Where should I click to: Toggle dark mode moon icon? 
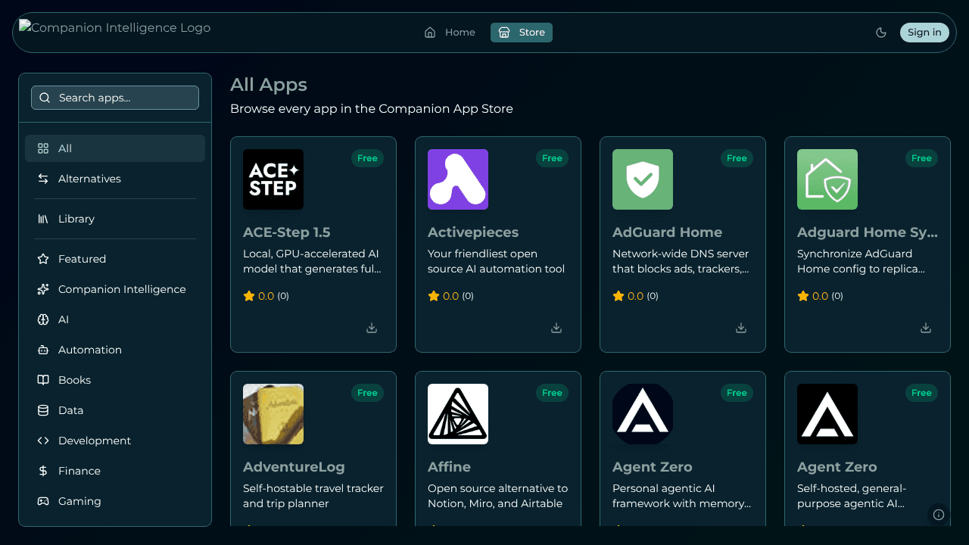tap(881, 33)
